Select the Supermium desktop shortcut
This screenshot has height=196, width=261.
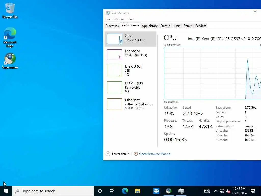point(10,61)
